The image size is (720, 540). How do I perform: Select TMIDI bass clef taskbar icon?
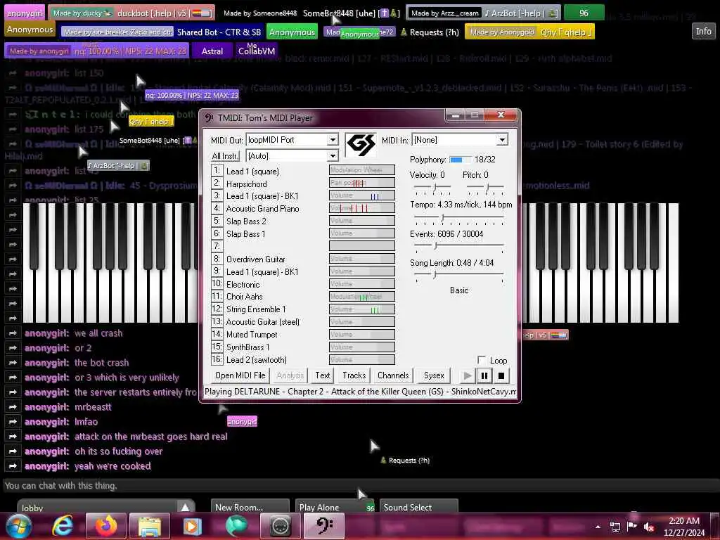tap(324, 526)
